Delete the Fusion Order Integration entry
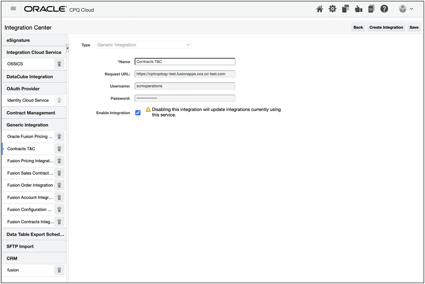 59,185
